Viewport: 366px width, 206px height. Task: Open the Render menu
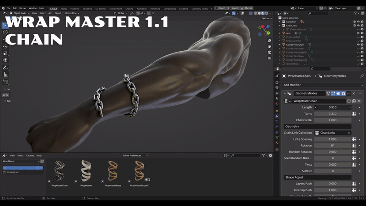(22, 8)
